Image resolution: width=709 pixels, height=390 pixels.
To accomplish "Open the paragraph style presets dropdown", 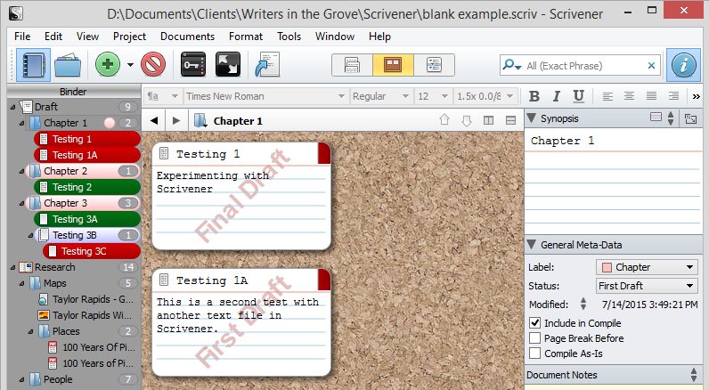I will (x=162, y=96).
